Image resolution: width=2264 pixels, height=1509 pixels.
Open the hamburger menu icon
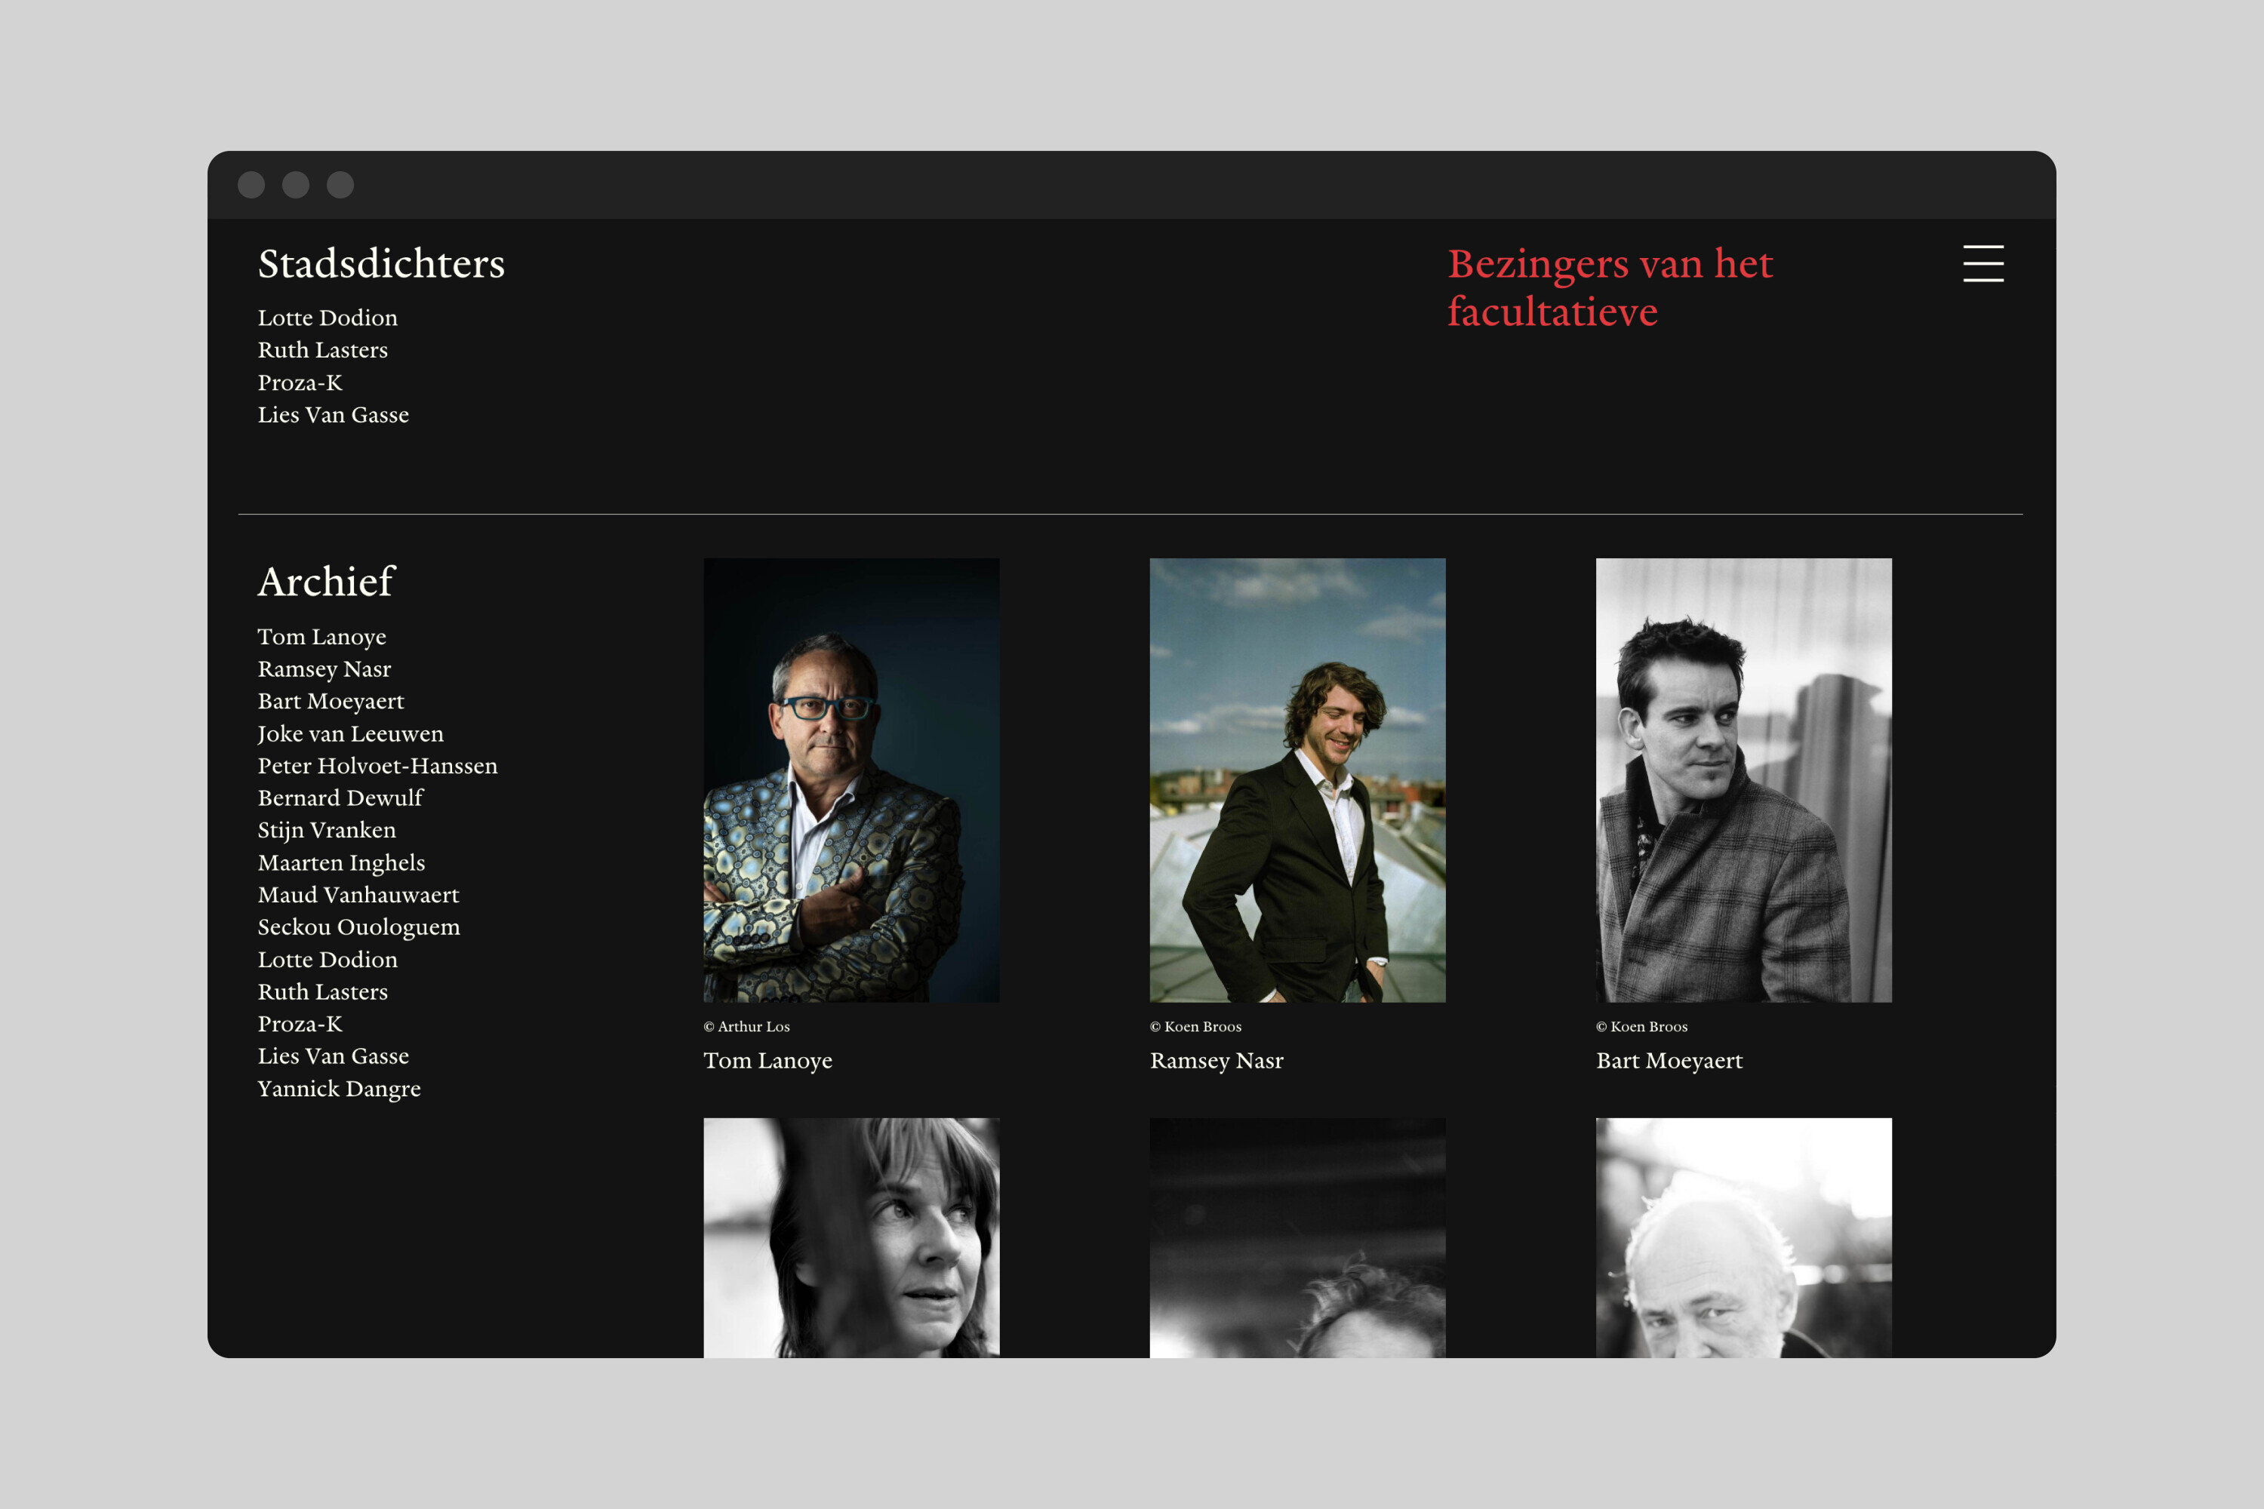point(1983,263)
